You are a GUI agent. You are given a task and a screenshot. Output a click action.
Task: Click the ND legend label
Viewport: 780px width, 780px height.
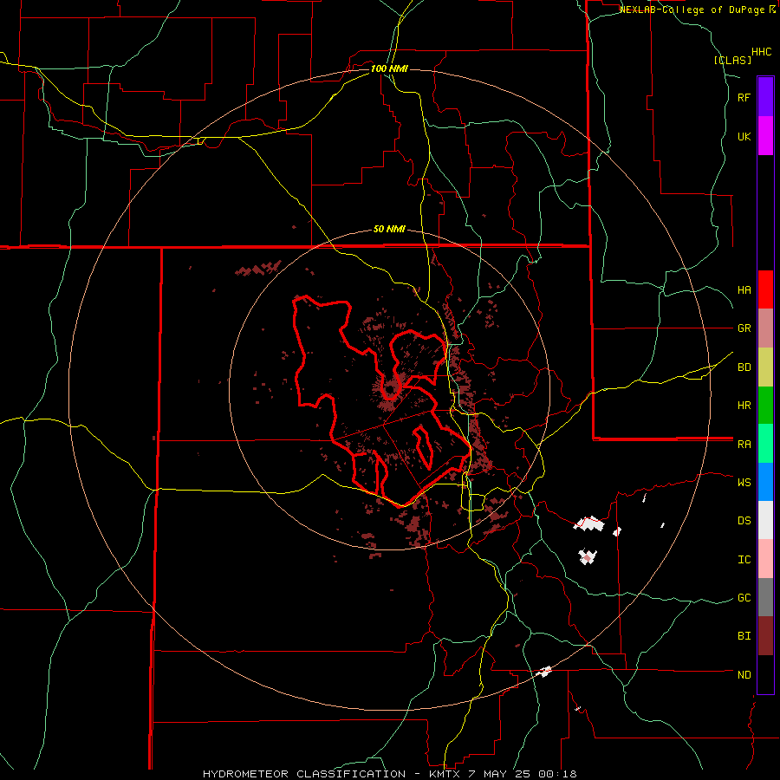744,675
